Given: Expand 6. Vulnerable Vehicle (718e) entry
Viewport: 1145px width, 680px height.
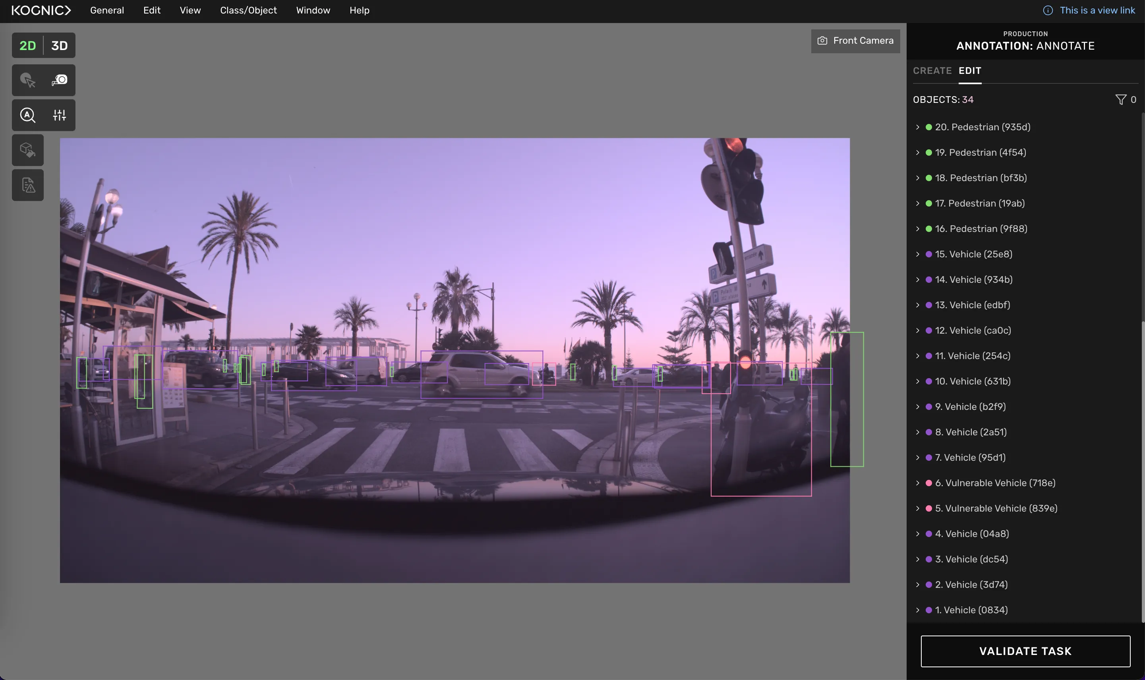Looking at the screenshot, I should pyautogui.click(x=917, y=483).
